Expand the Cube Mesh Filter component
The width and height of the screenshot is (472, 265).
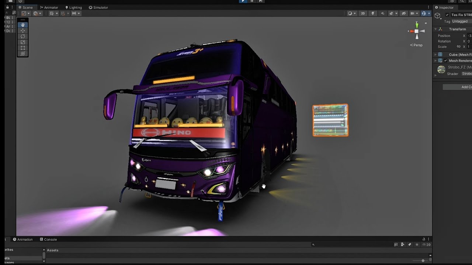(x=435, y=54)
